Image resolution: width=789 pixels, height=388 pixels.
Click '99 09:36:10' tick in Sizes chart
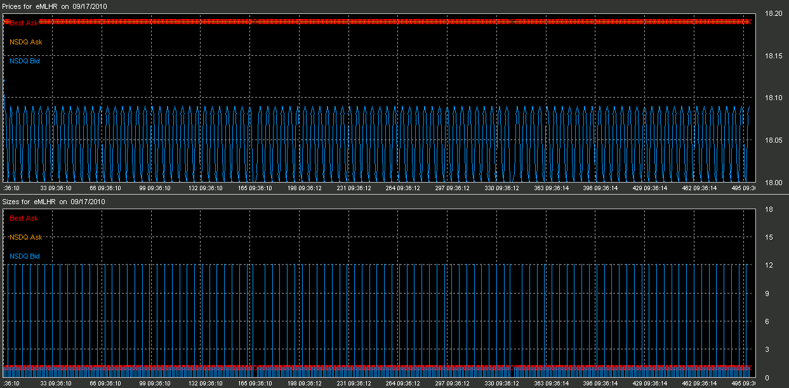point(154,384)
